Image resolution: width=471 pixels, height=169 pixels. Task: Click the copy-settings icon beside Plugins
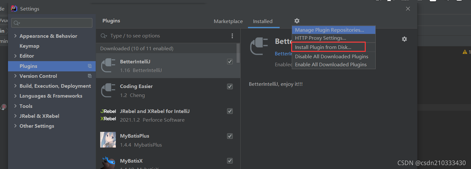point(90,66)
